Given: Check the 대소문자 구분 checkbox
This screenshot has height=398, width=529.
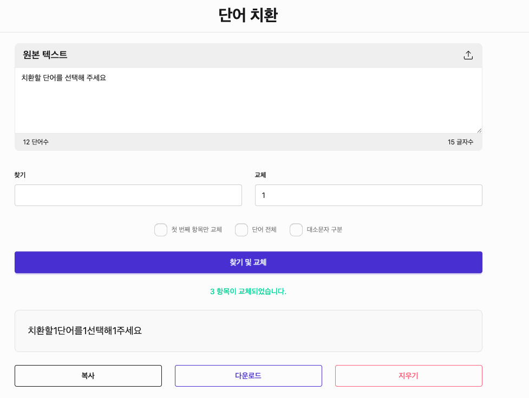Looking at the screenshot, I should [296, 230].
